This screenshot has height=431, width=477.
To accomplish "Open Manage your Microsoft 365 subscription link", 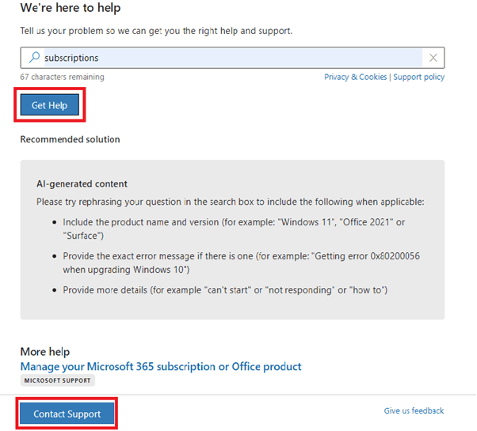I will tap(161, 366).
